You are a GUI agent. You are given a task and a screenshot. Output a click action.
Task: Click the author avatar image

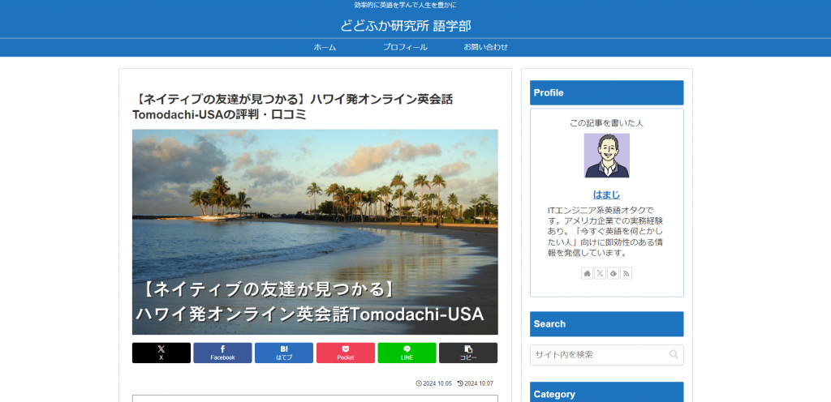click(607, 156)
